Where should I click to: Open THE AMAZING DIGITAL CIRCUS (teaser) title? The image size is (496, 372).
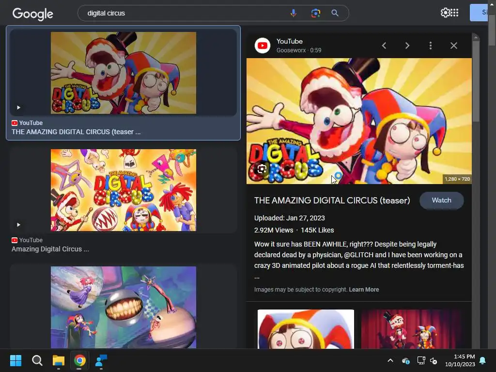tap(332, 200)
